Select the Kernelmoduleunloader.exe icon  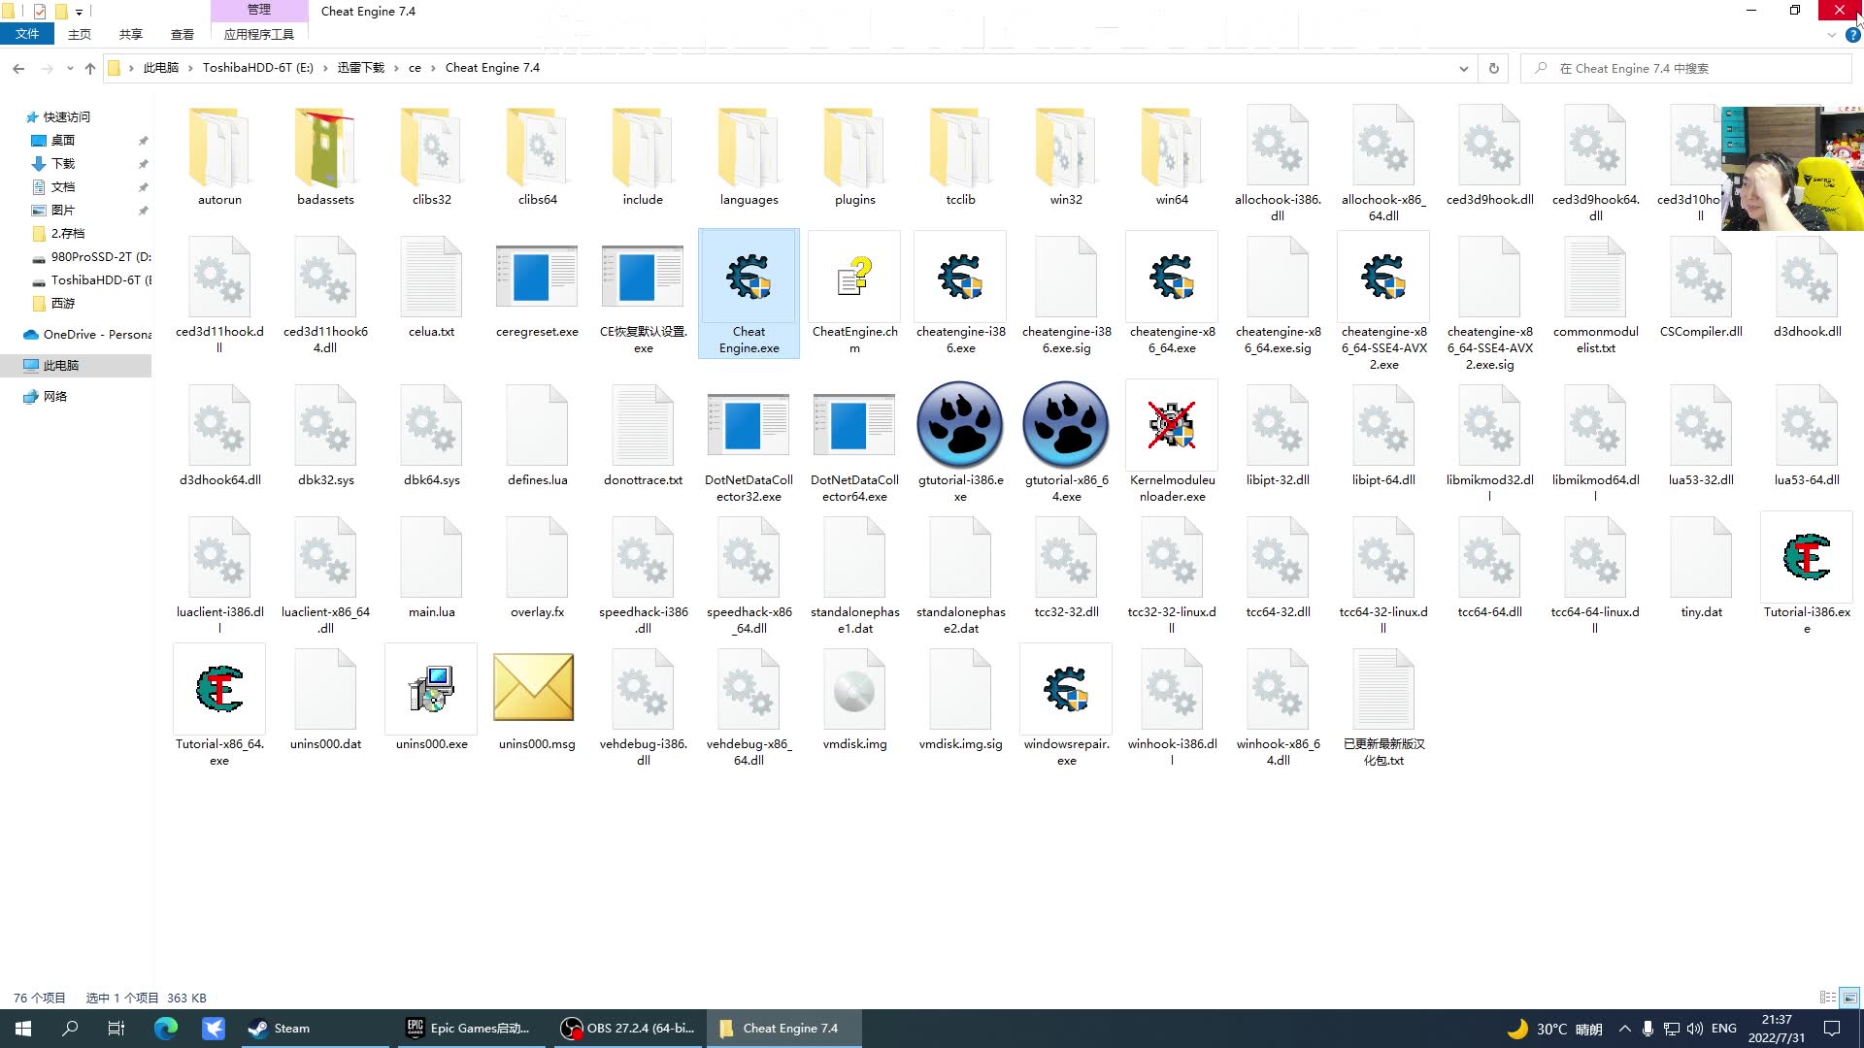click(x=1172, y=425)
